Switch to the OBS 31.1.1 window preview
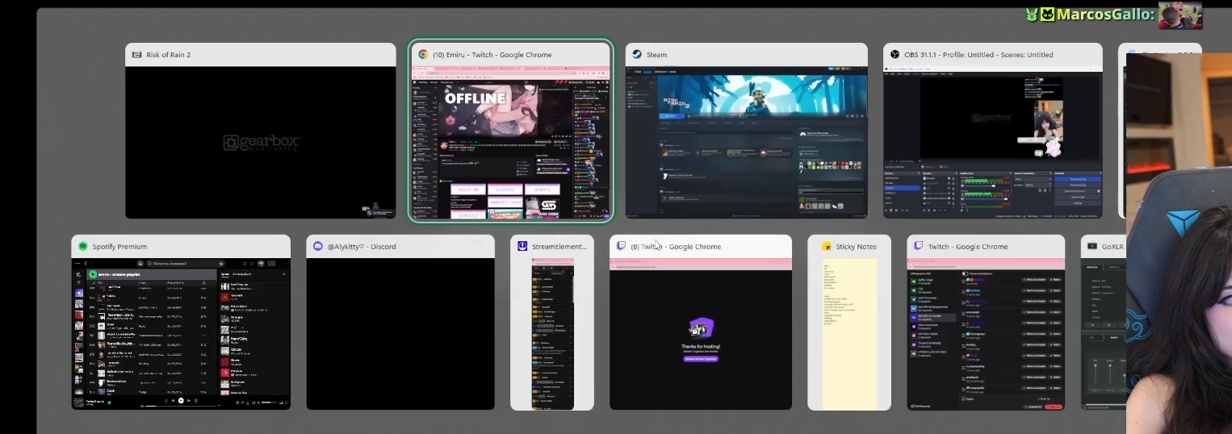 993,143
